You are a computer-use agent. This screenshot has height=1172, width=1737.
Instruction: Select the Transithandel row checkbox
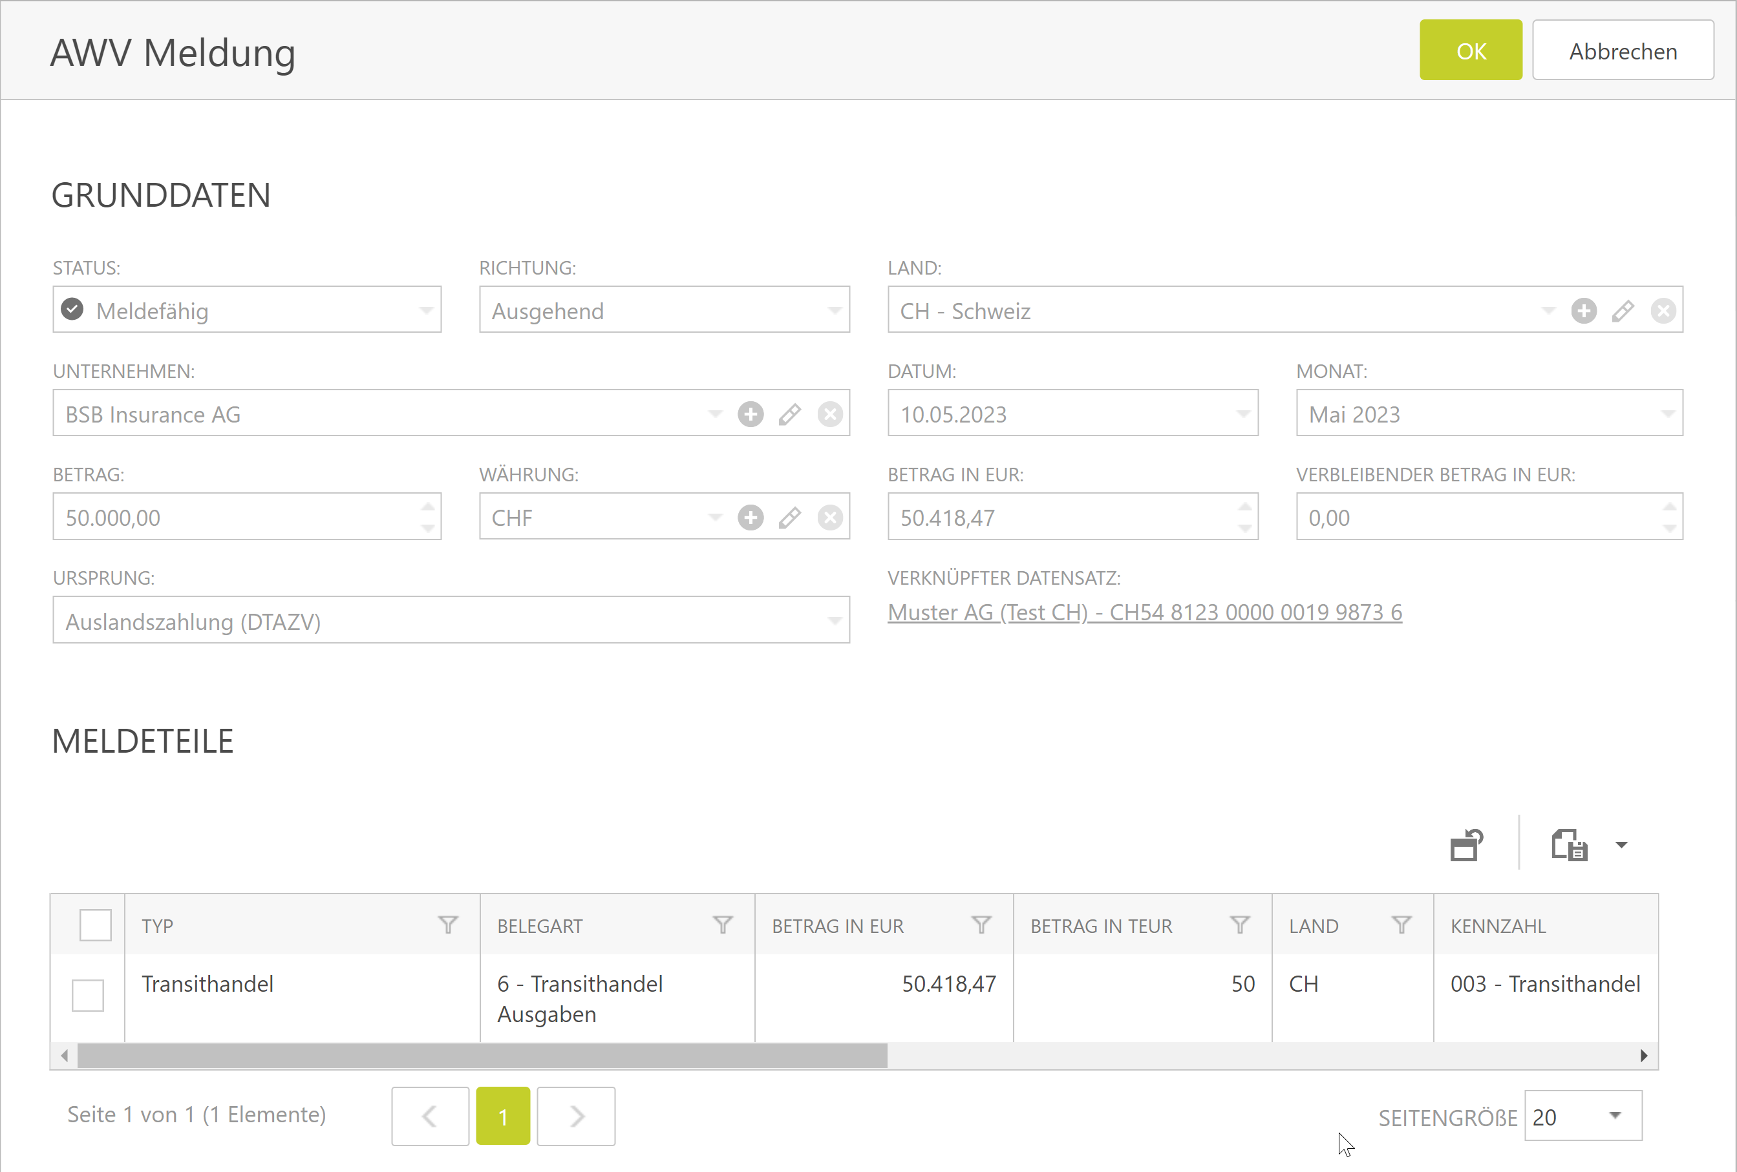tap(87, 996)
